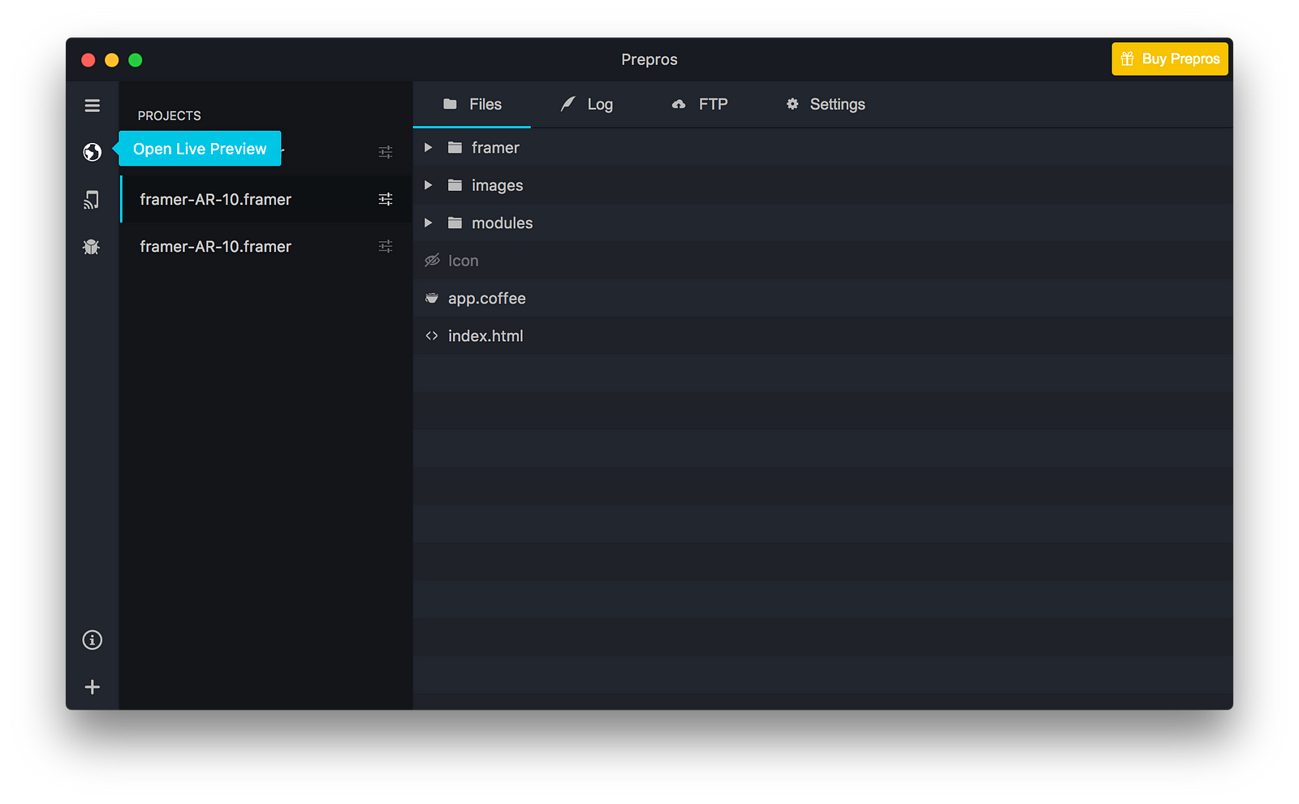
Task: Expand the modules folder
Action: [x=428, y=223]
